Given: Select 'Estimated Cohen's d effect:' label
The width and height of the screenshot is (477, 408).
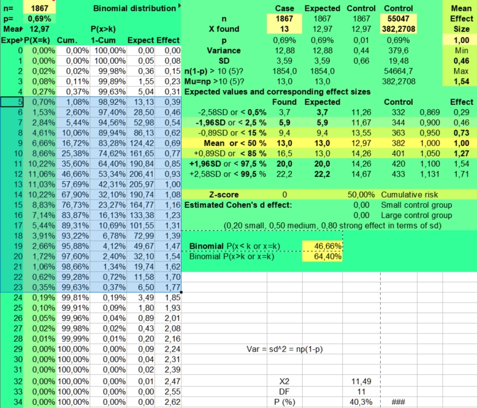Looking at the screenshot, I should [238, 205].
